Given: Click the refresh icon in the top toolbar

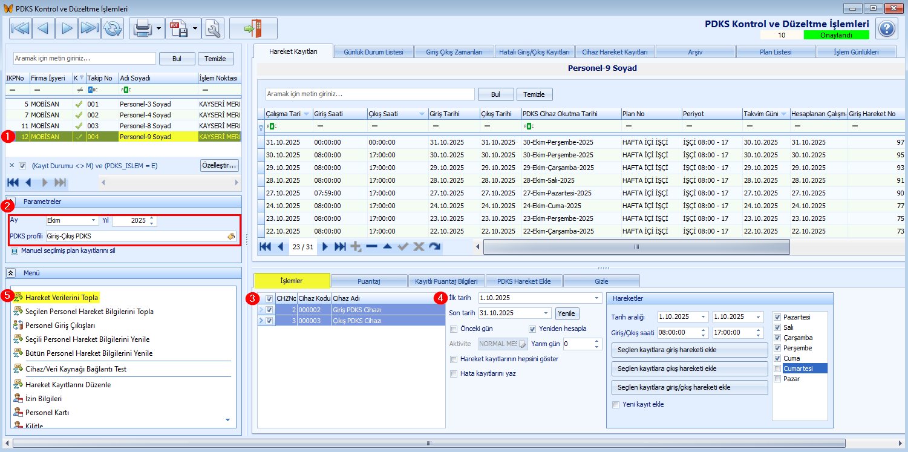Looking at the screenshot, I should (112, 28).
